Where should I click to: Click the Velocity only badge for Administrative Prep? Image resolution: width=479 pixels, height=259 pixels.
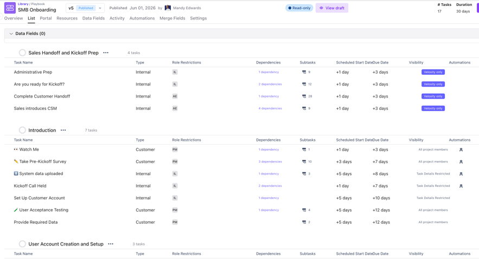[433, 72]
